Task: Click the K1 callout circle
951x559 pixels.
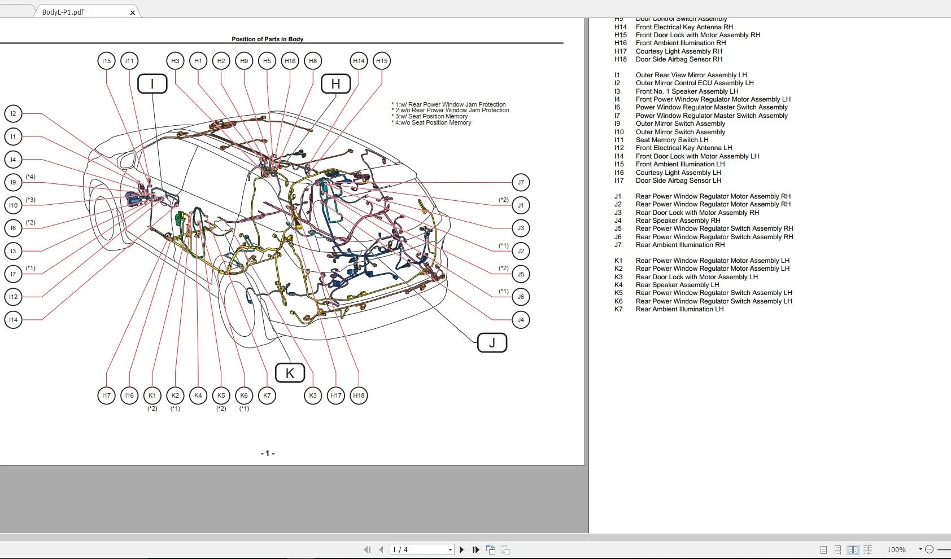Action: click(152, 395)
